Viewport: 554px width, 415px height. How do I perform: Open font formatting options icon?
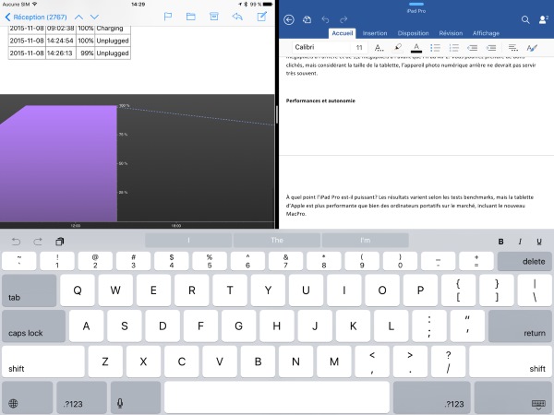pos(379,48)
